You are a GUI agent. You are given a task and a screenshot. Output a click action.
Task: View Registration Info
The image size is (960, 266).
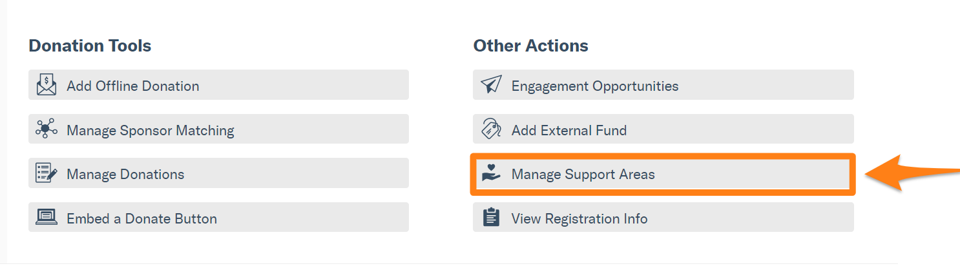pyautogui.click(x=663, y=218)
